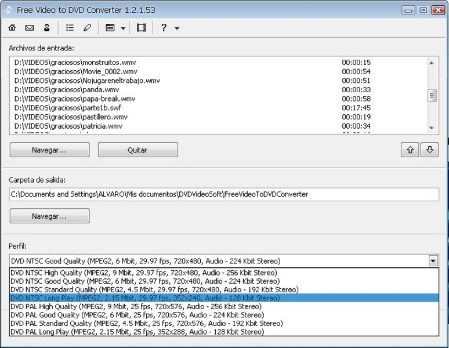
Task: Select file parte1b.swf in list
Action: tap(67, 108)
